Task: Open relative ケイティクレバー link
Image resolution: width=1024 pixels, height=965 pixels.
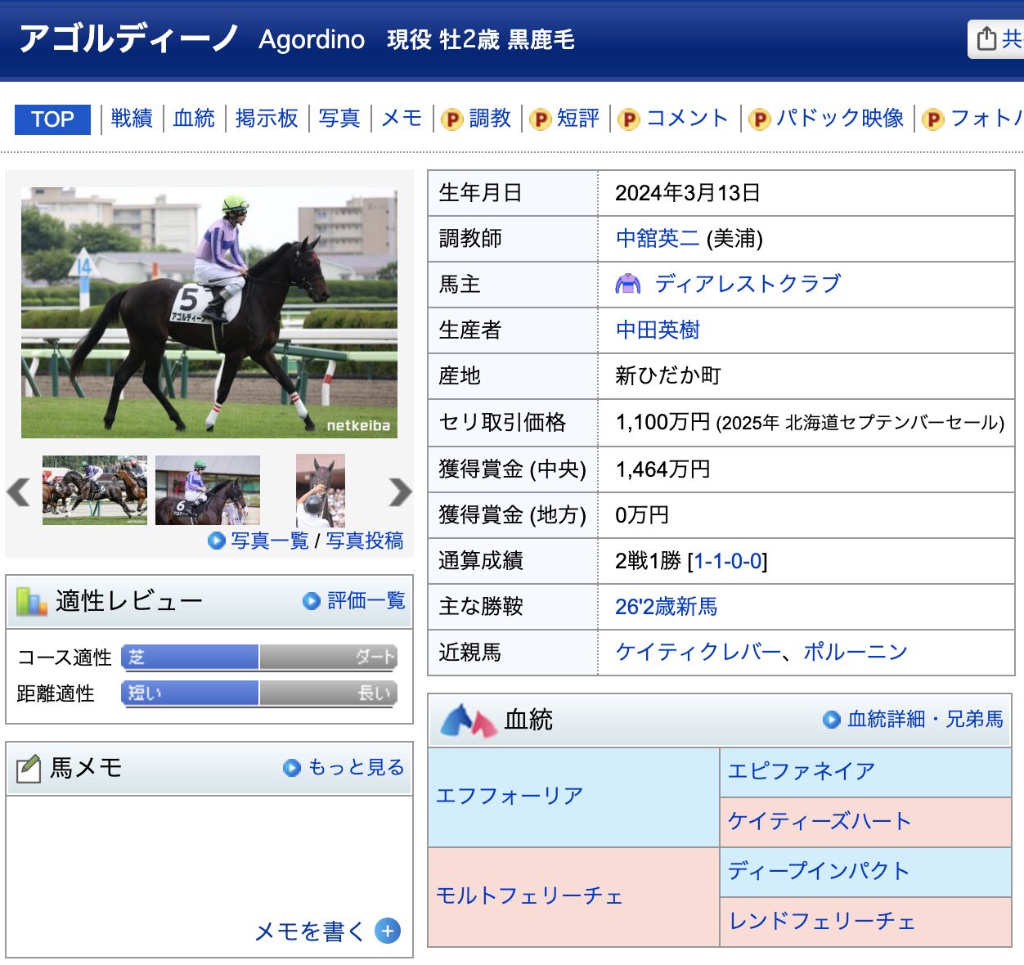Action: coord(698,652)
